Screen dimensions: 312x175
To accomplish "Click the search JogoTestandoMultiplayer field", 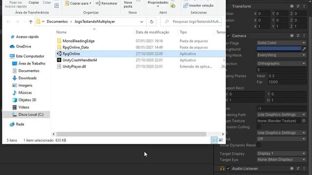I will 191,21.
